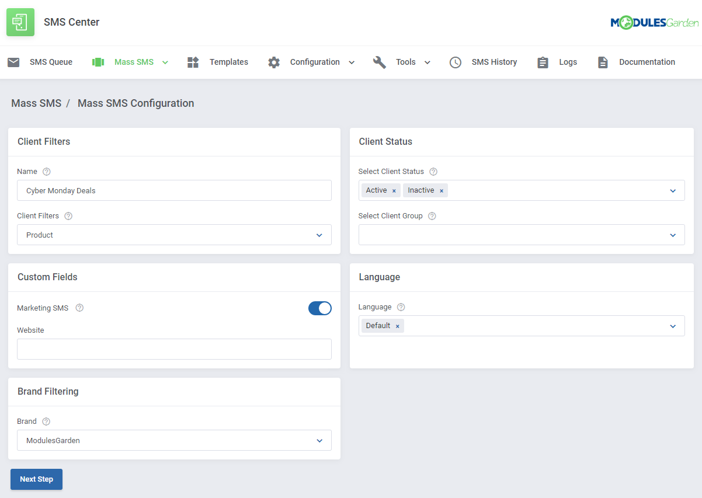This screenshot has height=498, width=702.
Task: Disable the Marketing SMS toggle
Action: pos(320,308)
